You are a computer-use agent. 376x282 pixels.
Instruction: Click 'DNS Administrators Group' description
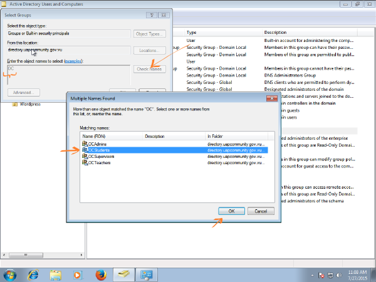point(290,75)
